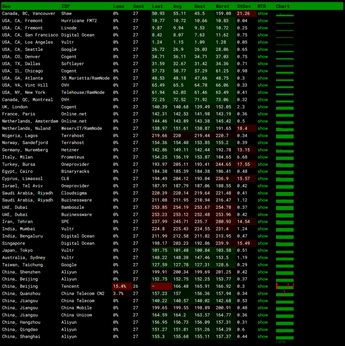Click 'China Mobile' ISP cell
The width and height of the screenshot is (345, 346).
[x=76, y=308]
